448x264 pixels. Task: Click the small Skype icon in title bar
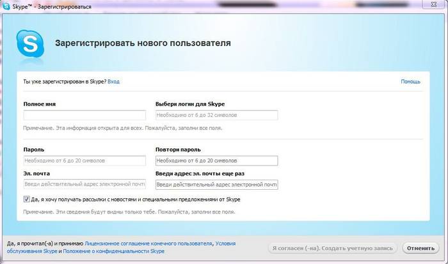[6, 6]
